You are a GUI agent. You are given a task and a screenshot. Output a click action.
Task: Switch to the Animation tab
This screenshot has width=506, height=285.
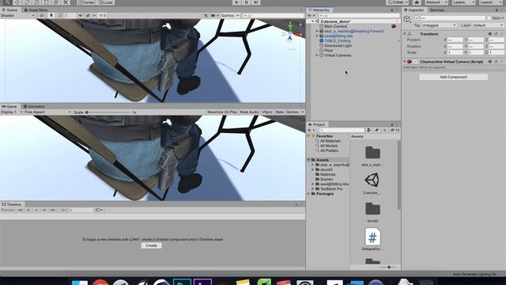[34, 106]
